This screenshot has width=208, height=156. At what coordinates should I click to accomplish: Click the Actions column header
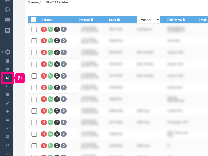[x=47, y=20]
